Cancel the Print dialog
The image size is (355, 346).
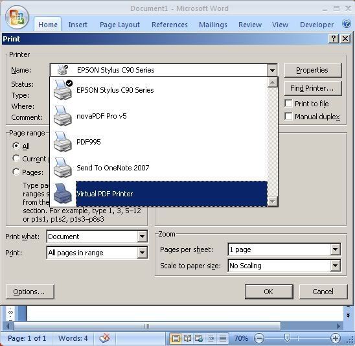click(323, 292)
